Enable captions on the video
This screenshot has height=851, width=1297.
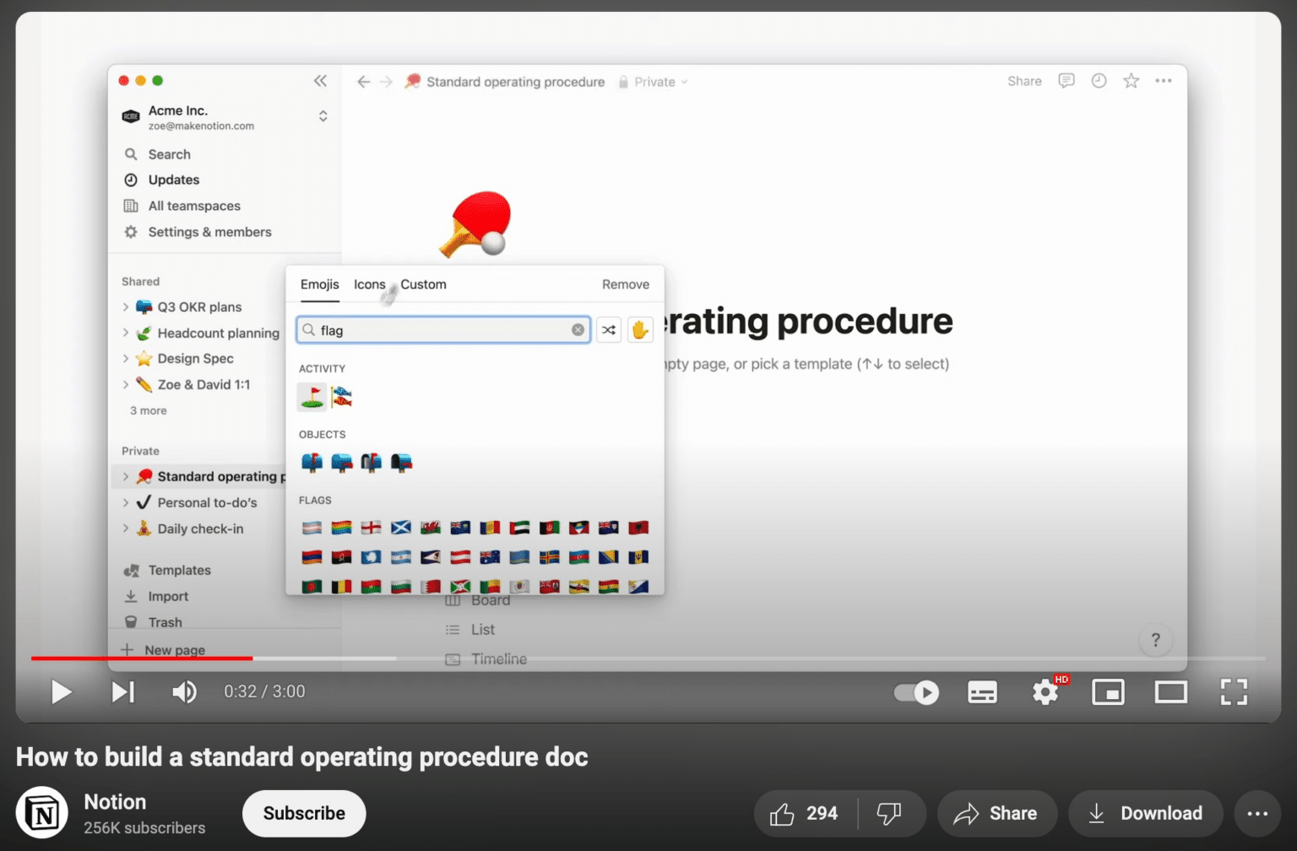click(x=982, y=692)
